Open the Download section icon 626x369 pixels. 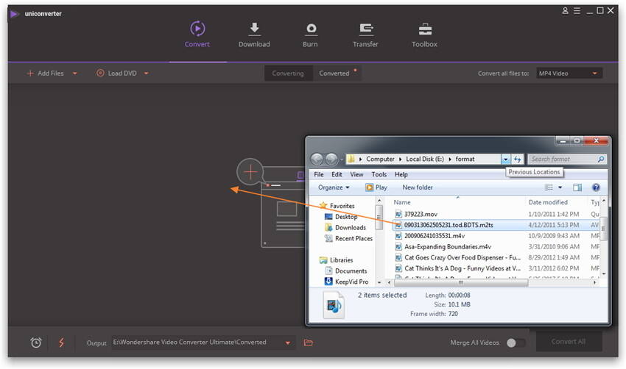(254, 29)
